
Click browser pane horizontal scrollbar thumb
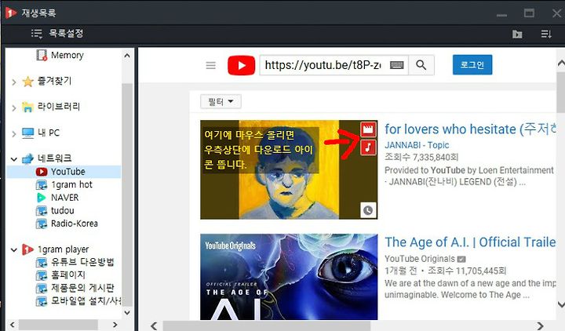[267, 326]
